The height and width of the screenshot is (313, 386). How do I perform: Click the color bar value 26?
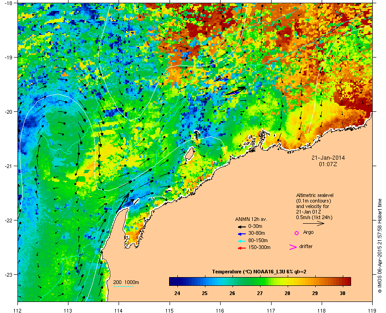tap(232, 293)
